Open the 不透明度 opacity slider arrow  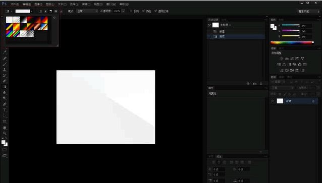tap(123, 11)
